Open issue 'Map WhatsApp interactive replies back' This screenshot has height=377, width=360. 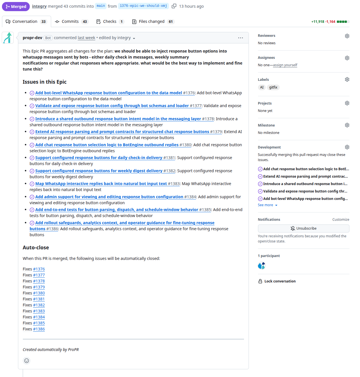[101, 184]
